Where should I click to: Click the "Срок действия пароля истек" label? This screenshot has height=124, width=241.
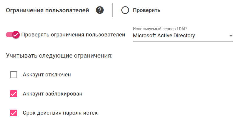tap(60, 113)
